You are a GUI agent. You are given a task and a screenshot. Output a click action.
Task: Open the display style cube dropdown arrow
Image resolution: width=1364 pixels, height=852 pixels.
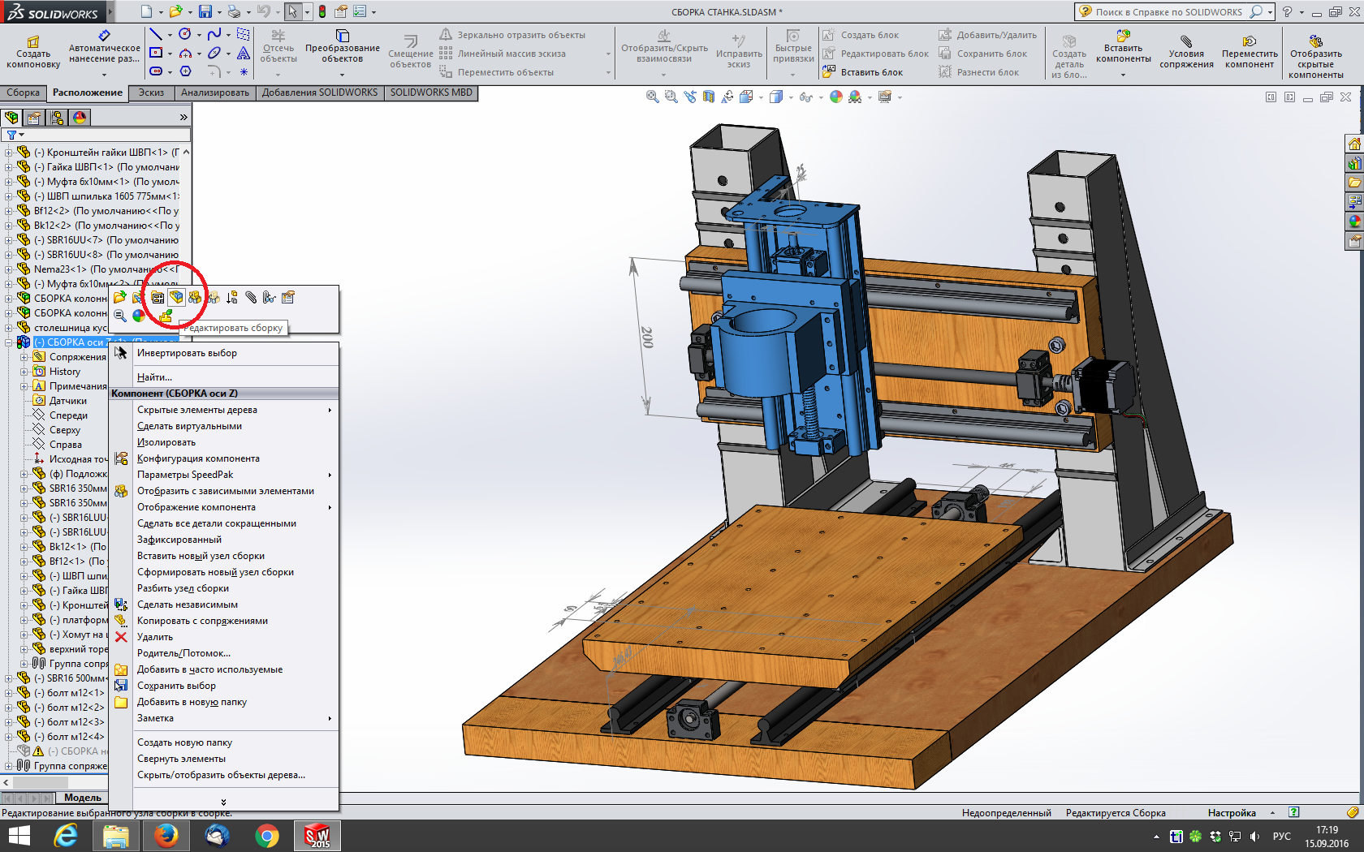click(x=791, y=97)
